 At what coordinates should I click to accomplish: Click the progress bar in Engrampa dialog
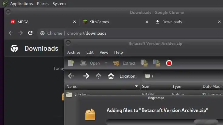165,122
